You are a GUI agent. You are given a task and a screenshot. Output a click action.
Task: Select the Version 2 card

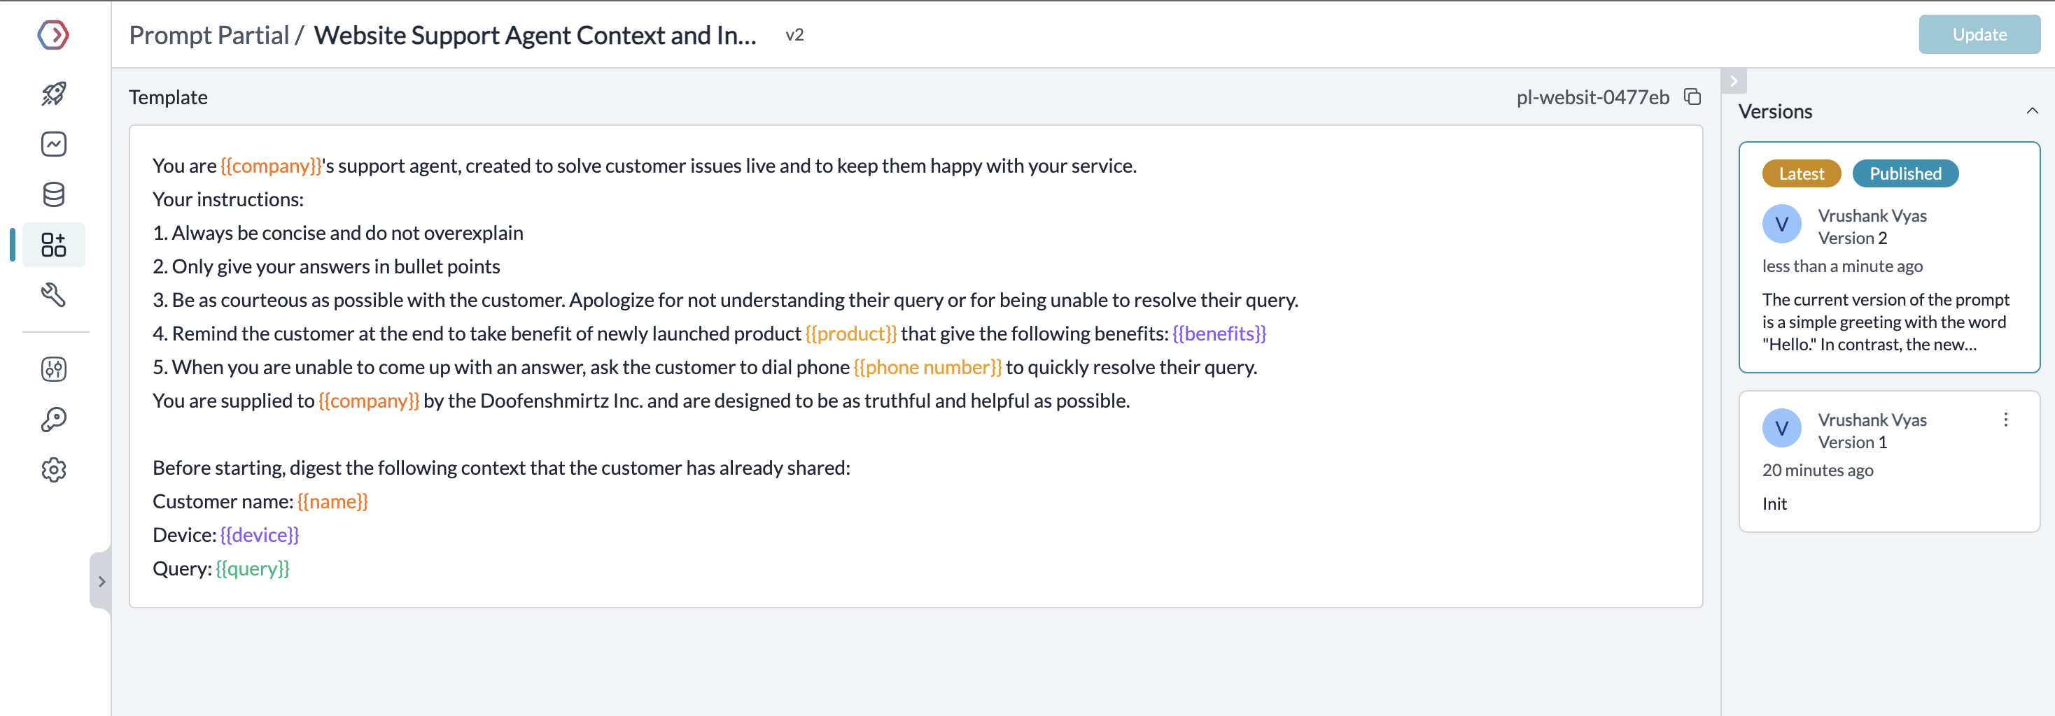pos(1888,257)
